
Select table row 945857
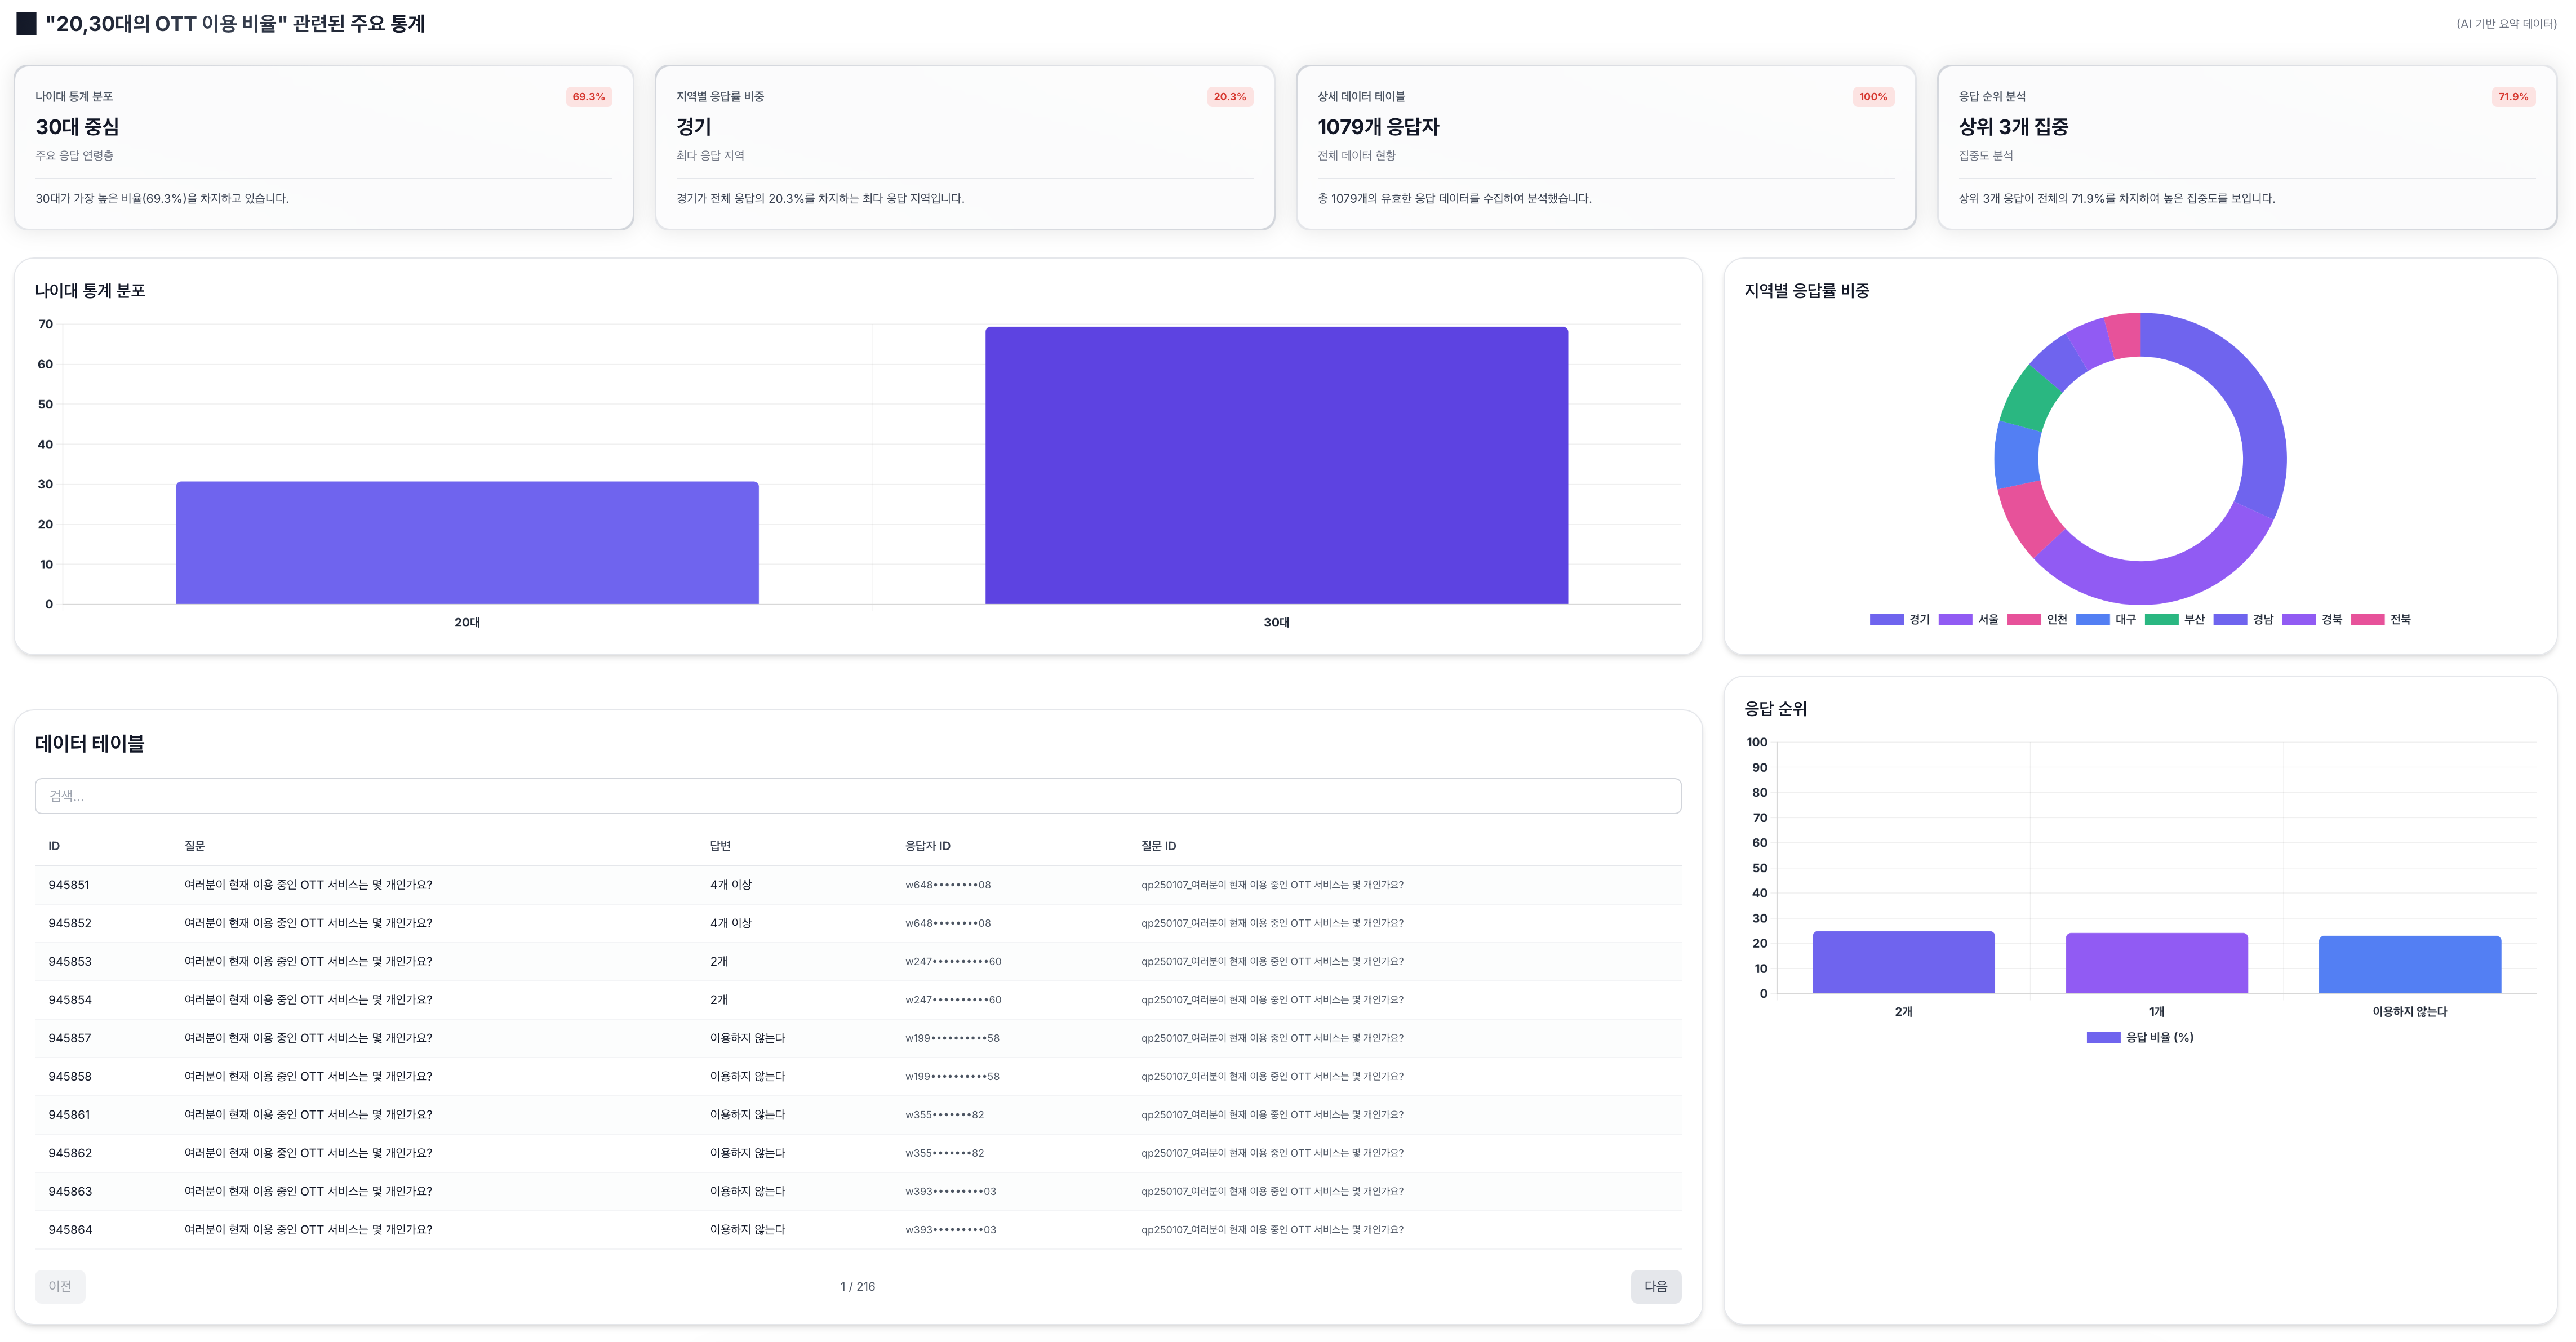(x=857, y=1038)
